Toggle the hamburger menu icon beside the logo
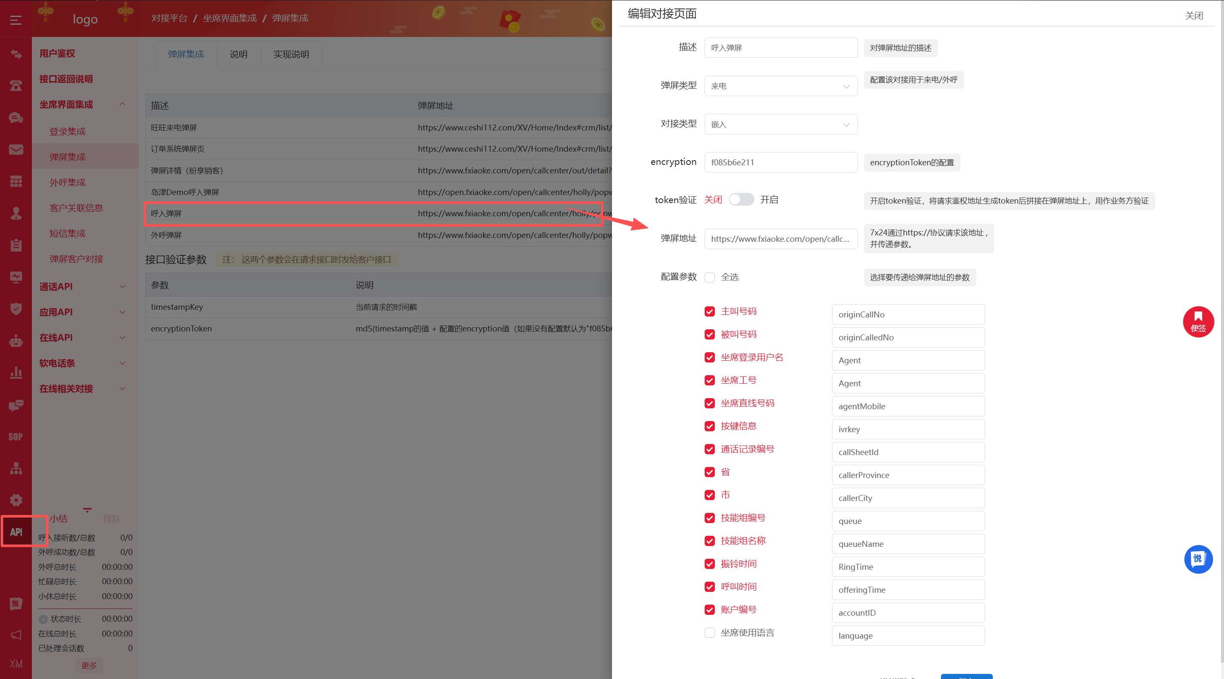This screenshot has width=1224, height=679. point(16,20)
